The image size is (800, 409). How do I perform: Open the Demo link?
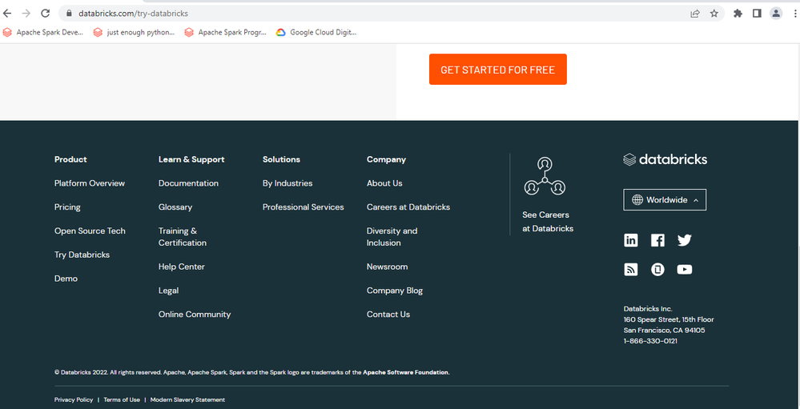pos(66,279)
